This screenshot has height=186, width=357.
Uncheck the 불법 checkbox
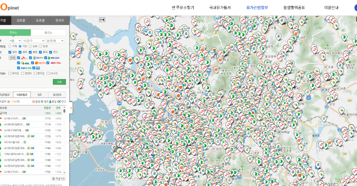30,52
